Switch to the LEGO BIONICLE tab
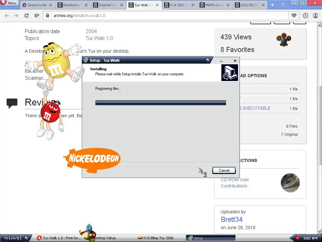 (x=249, y=5)
